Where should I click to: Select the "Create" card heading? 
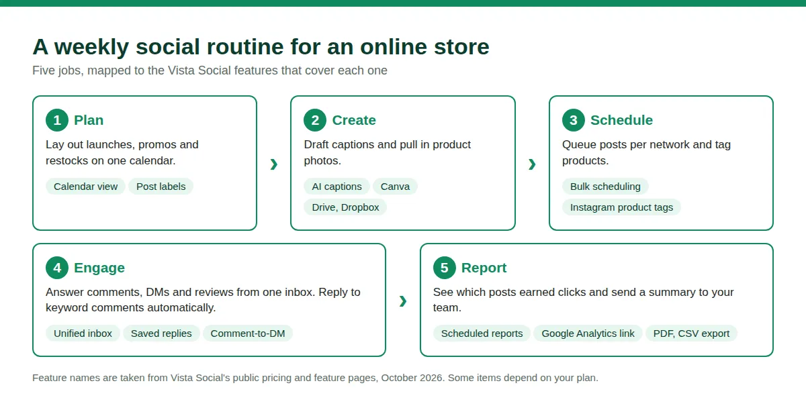(354, 120)
